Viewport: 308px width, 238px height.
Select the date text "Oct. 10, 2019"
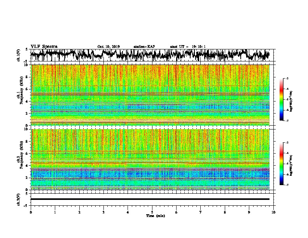[x=108, y=47]
